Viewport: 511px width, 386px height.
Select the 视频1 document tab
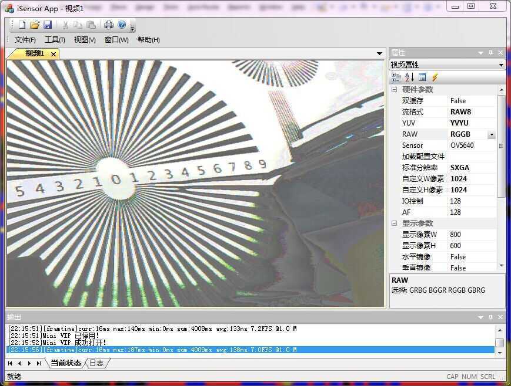pyautogui.click(x=34, y=53)
